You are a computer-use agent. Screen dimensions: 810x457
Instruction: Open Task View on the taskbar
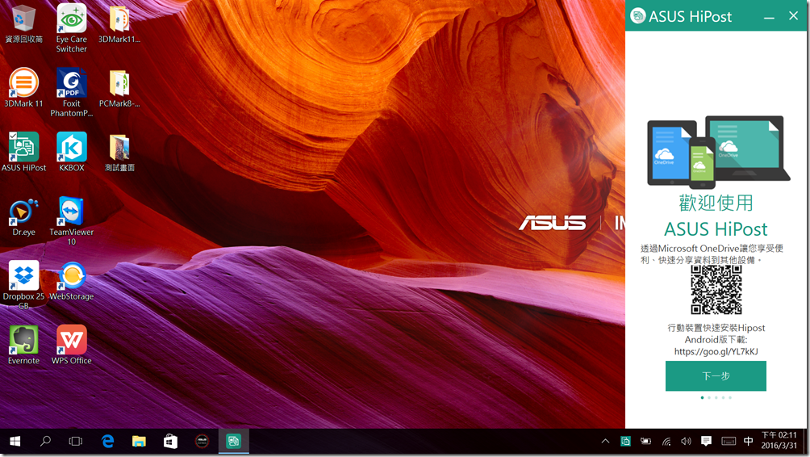(76, 442)
